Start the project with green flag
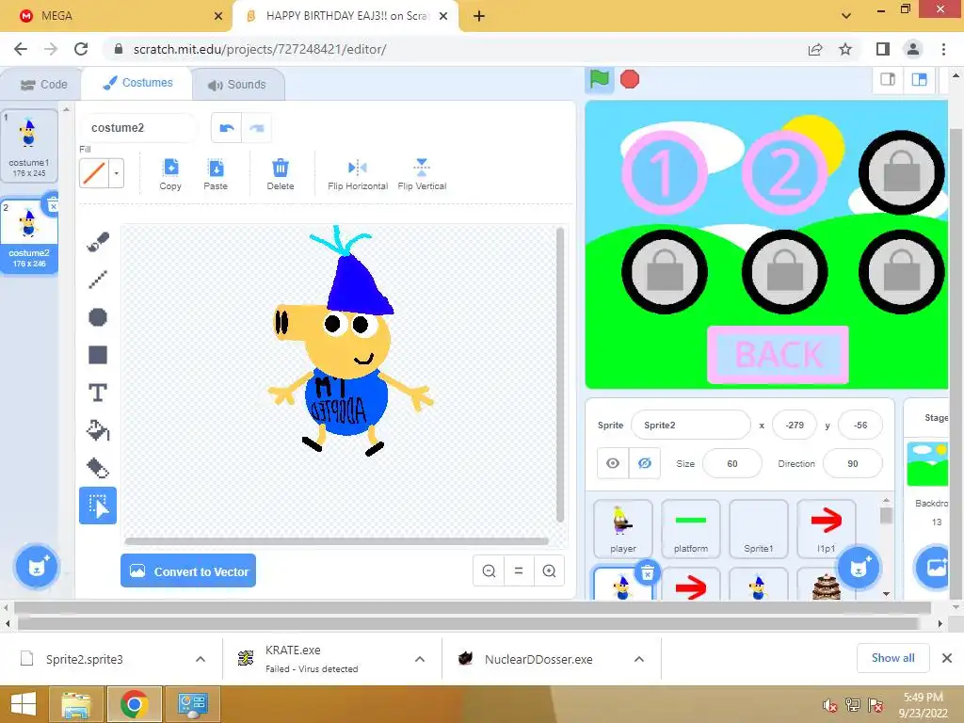The width and height of the screenshot is (964, 723). (600, 79)
